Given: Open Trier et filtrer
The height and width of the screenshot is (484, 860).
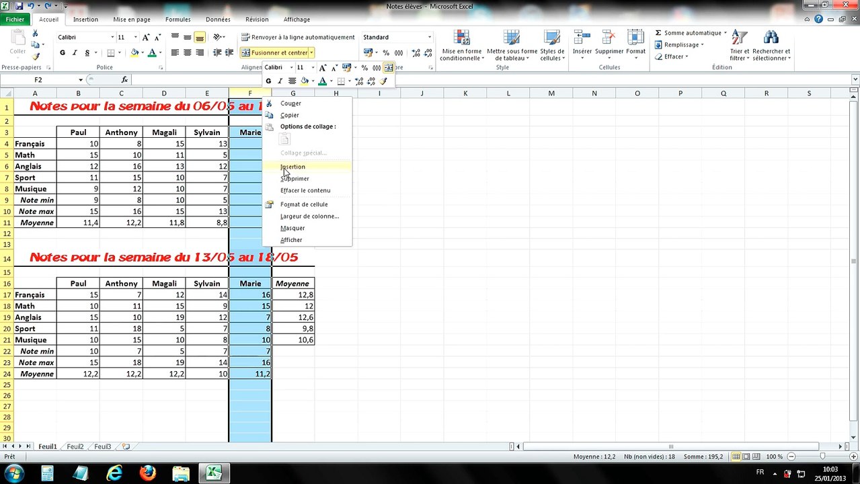Looking at the screenshot, I should 739,46.
